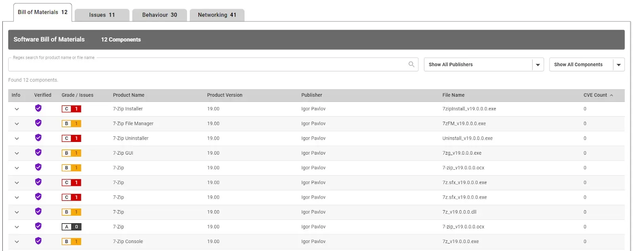
Task: Click grade C badge for 7-Zip Uninstaller
Action: (x=71, y=138)
